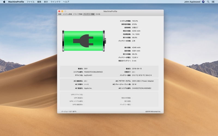This screenshot has width=218, height=136.
Task: Open the Apple menu
Action: [x=4, y=2]
